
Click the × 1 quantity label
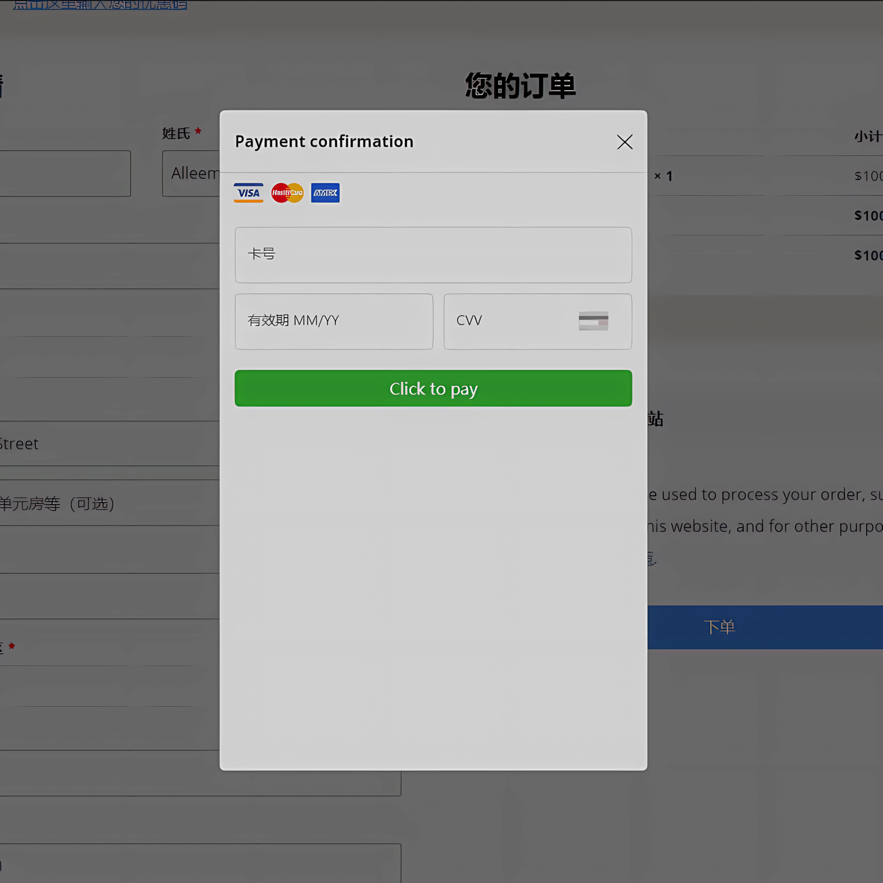[x=663, y=176]
